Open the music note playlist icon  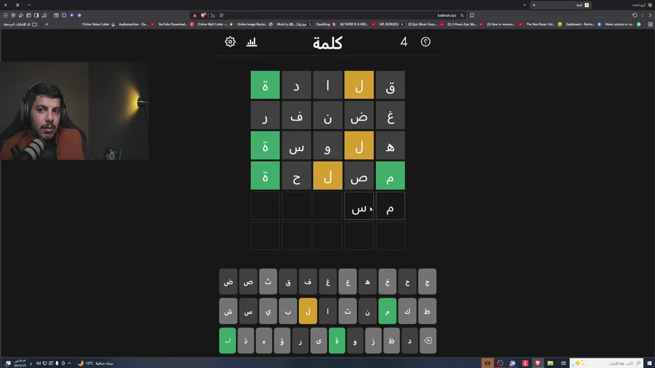click(44, 15)
